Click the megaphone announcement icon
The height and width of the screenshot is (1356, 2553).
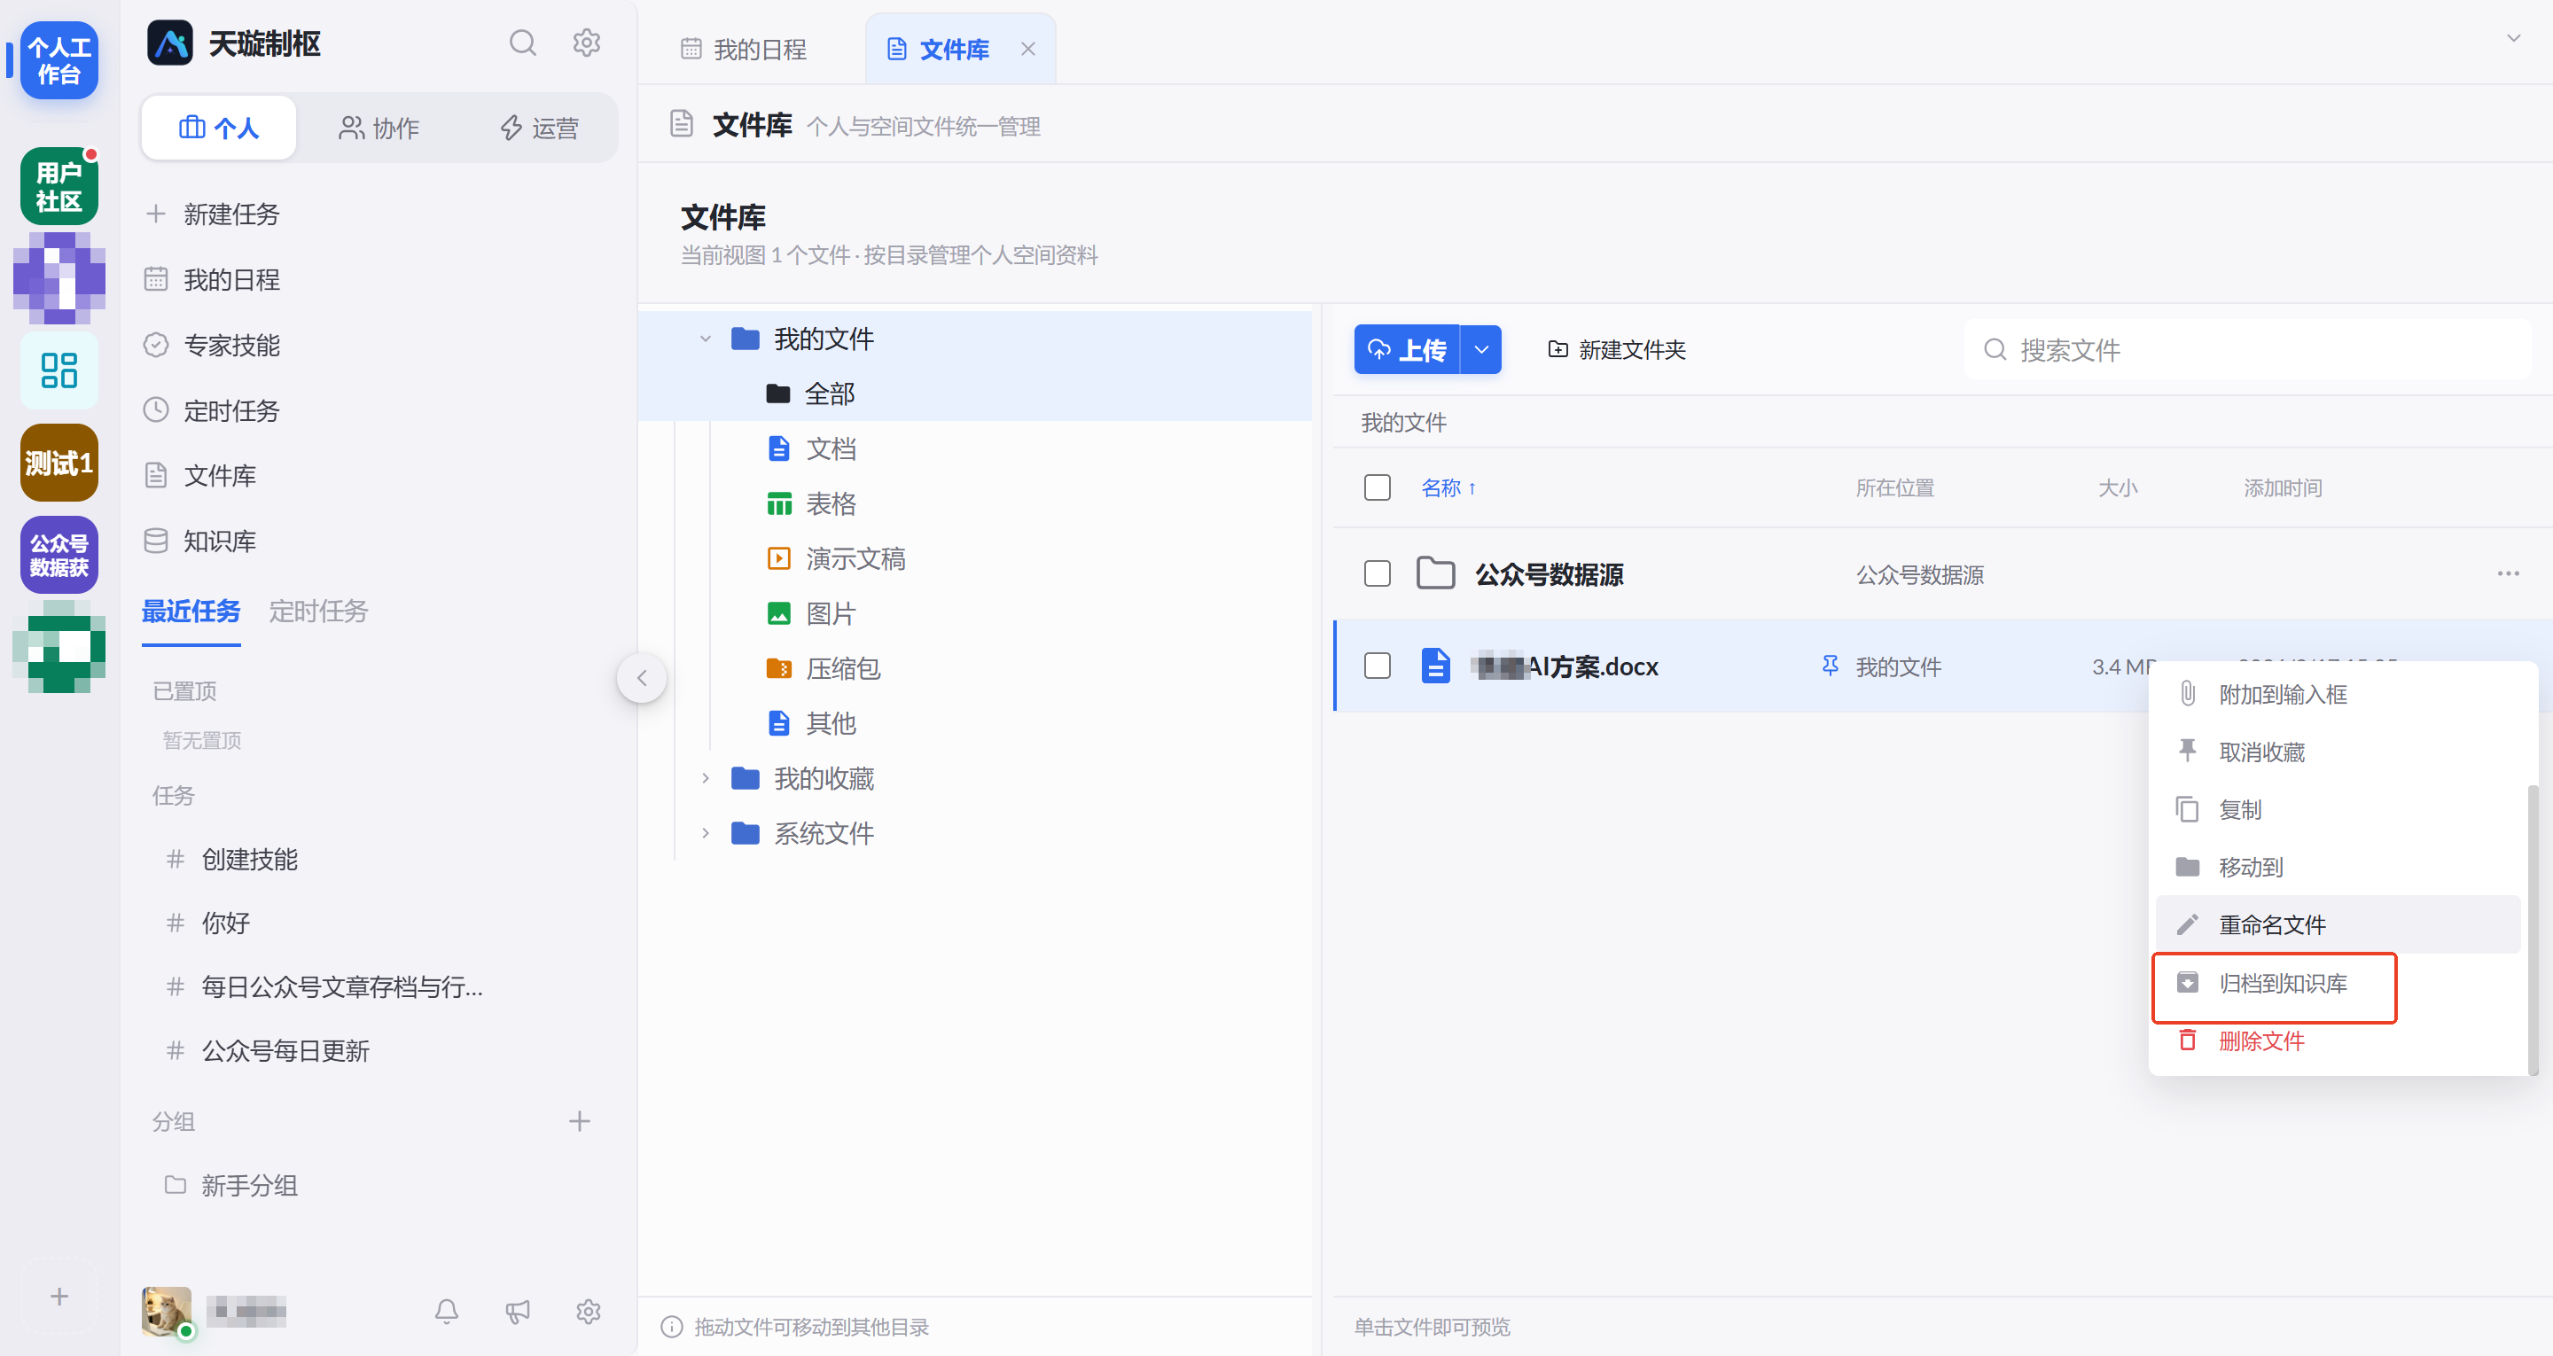click(518, 1311)
